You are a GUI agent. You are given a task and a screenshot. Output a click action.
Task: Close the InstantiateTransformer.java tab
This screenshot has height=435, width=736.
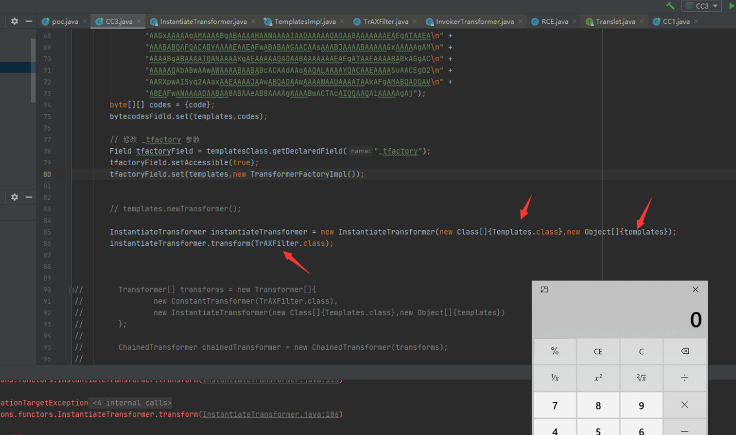253,22
